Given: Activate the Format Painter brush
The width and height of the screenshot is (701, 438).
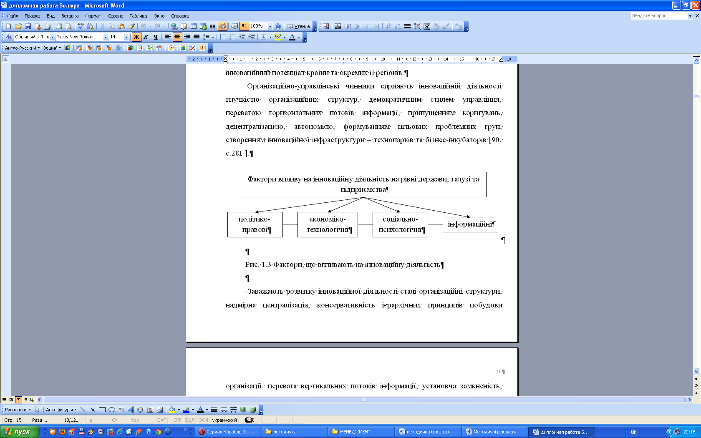Looking at the screenshot, I should click(131, 26).
